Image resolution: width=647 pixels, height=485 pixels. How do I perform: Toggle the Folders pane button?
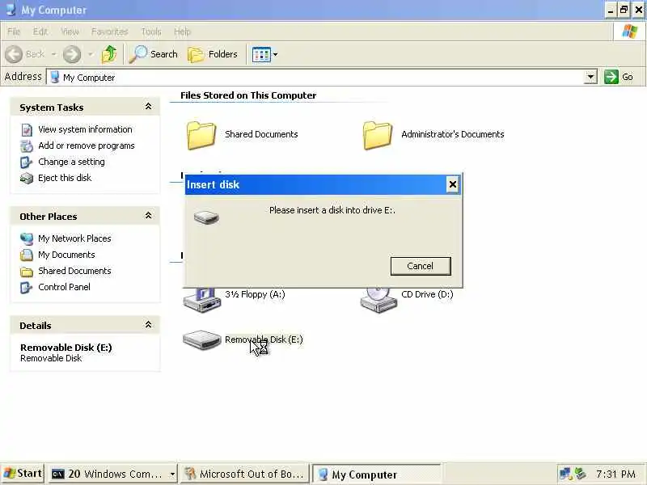(x=213, y=54)
